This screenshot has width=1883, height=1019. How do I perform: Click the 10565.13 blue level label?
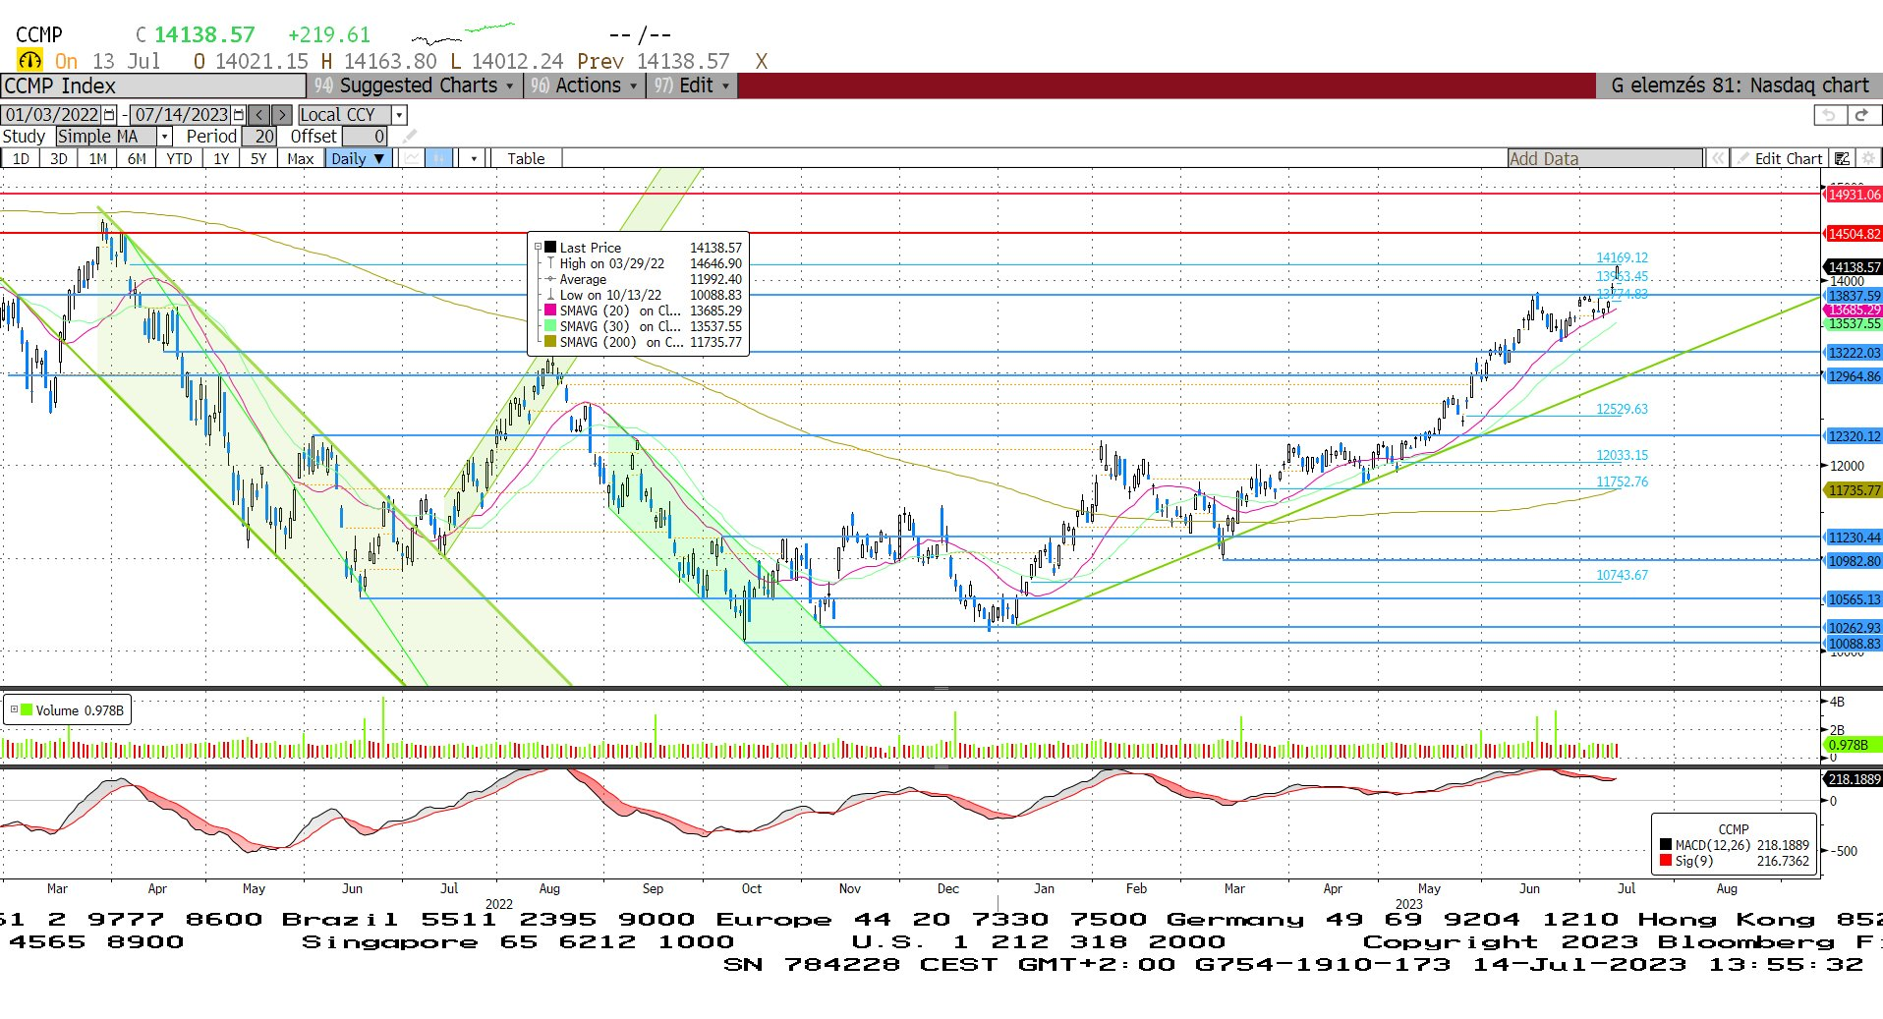point(1854,599)
